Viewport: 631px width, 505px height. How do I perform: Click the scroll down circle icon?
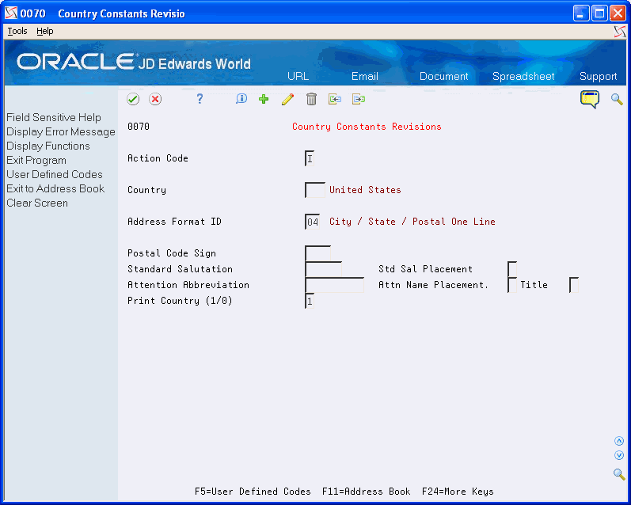619,455
